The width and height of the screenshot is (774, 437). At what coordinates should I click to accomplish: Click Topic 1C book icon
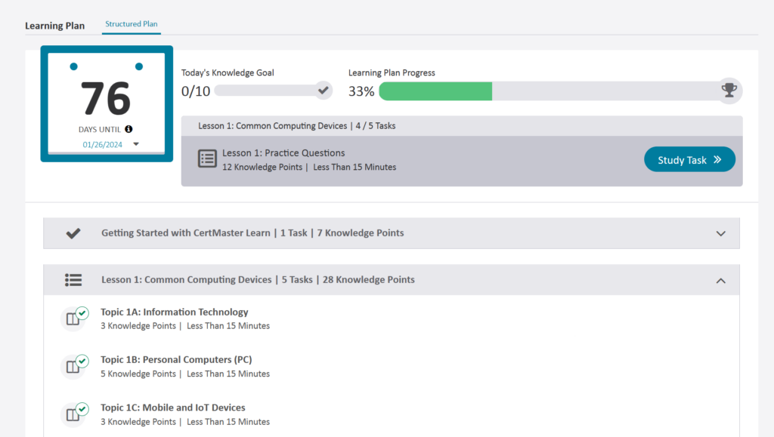(x=74, y=414)
